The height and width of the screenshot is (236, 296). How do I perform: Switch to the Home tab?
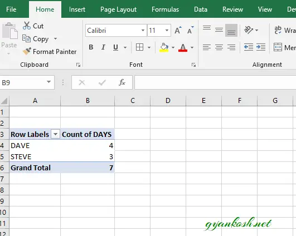click(45, 9)
